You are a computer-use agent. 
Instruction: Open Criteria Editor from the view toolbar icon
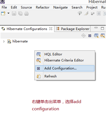click(x=103, y=36)
